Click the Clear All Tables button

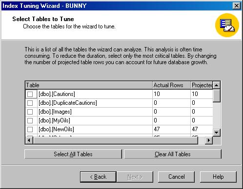coord(173,154)
